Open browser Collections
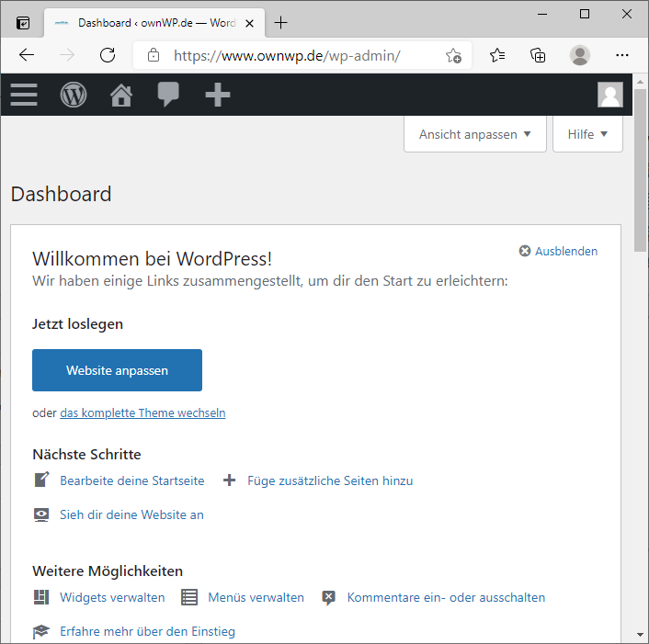Viewport: 649px width, 644px height. point(538,55)
